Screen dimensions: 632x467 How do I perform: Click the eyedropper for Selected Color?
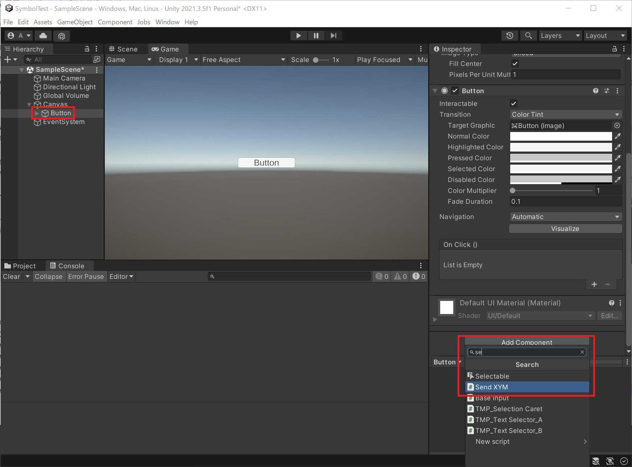pyautogui.click(x=617, y=169)
